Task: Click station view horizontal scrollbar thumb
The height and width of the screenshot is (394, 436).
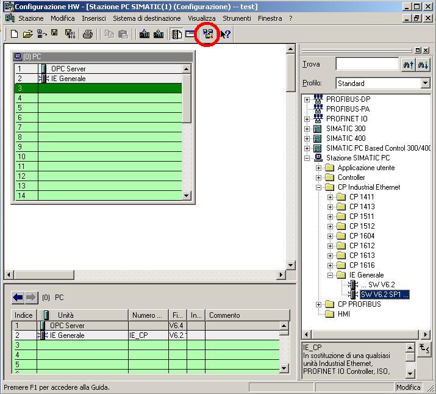Action: coord(44,274)
